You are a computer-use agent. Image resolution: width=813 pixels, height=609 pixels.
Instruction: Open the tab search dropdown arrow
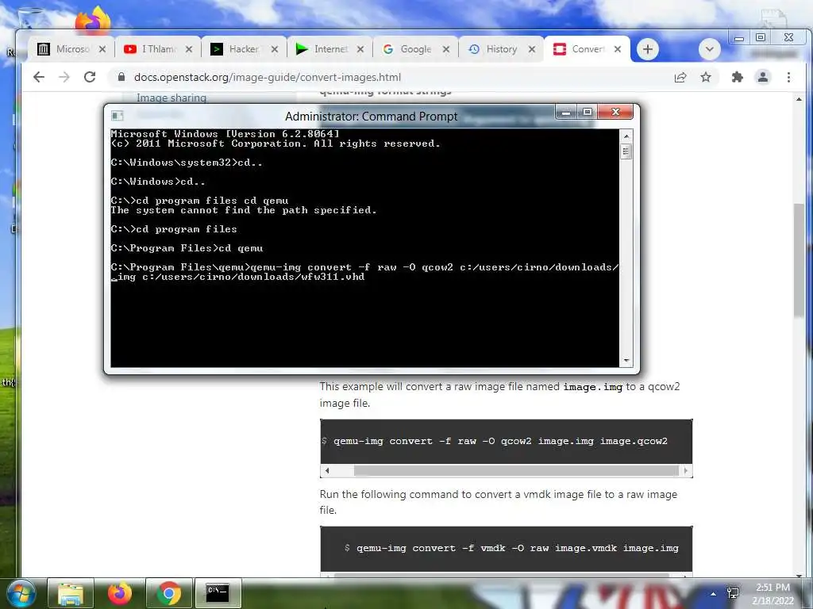[x=709, y=49]
